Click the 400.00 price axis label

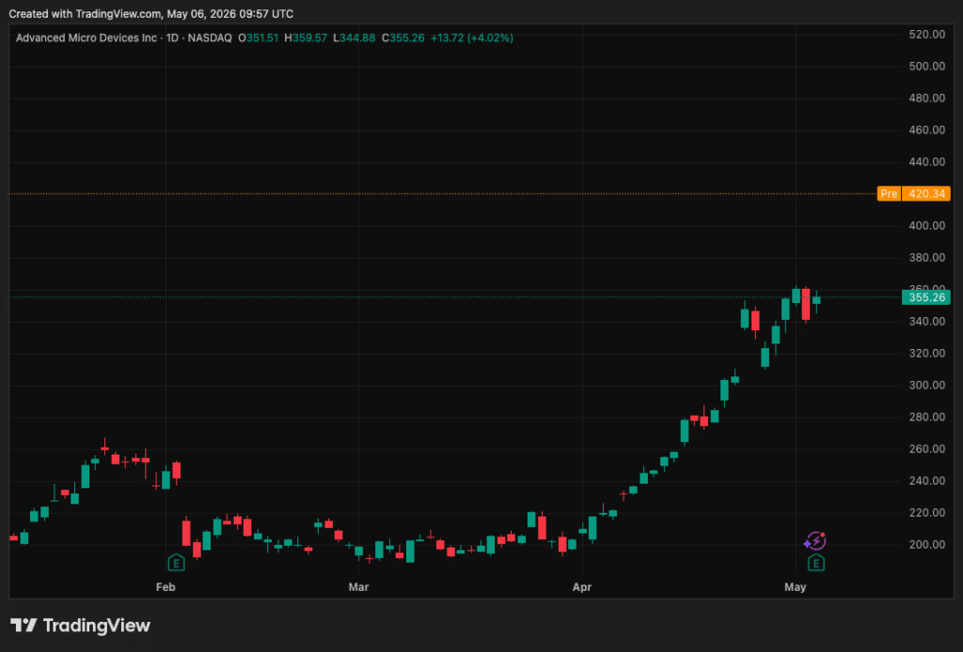pyautogui.click(x=926, y=226)
